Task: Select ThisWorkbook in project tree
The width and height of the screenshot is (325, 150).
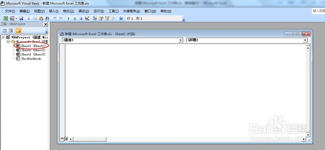Action: coord(31,59)
